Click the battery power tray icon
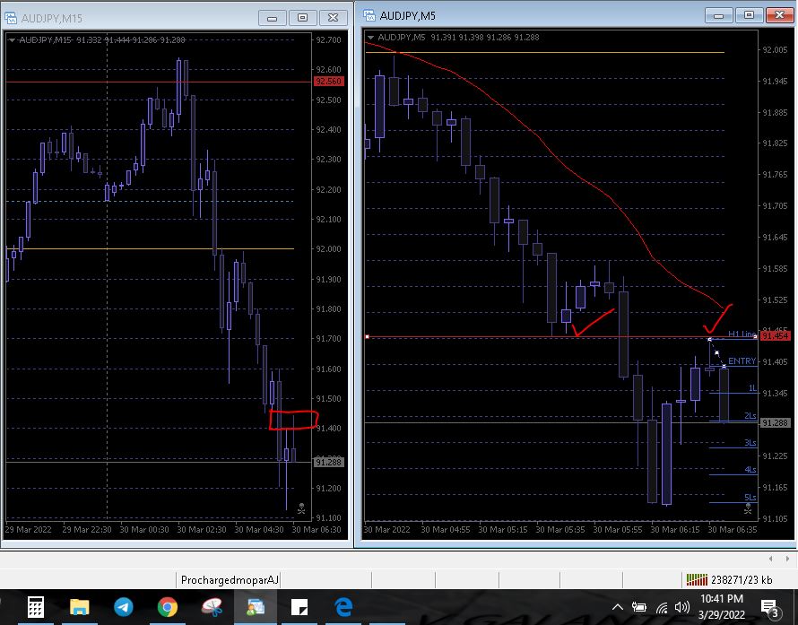 (638, 607)
